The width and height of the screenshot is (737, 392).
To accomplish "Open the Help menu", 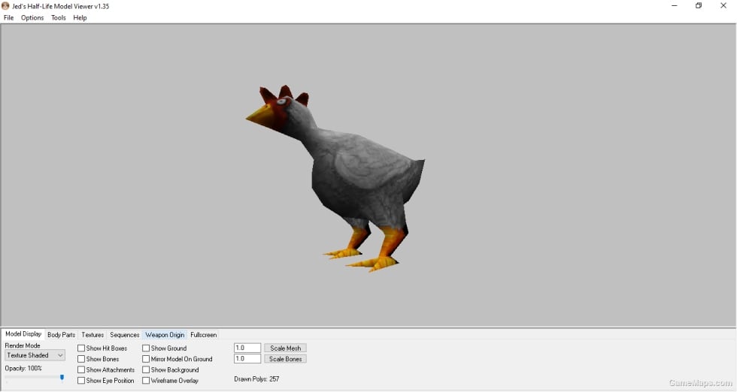I will point(80,18).
